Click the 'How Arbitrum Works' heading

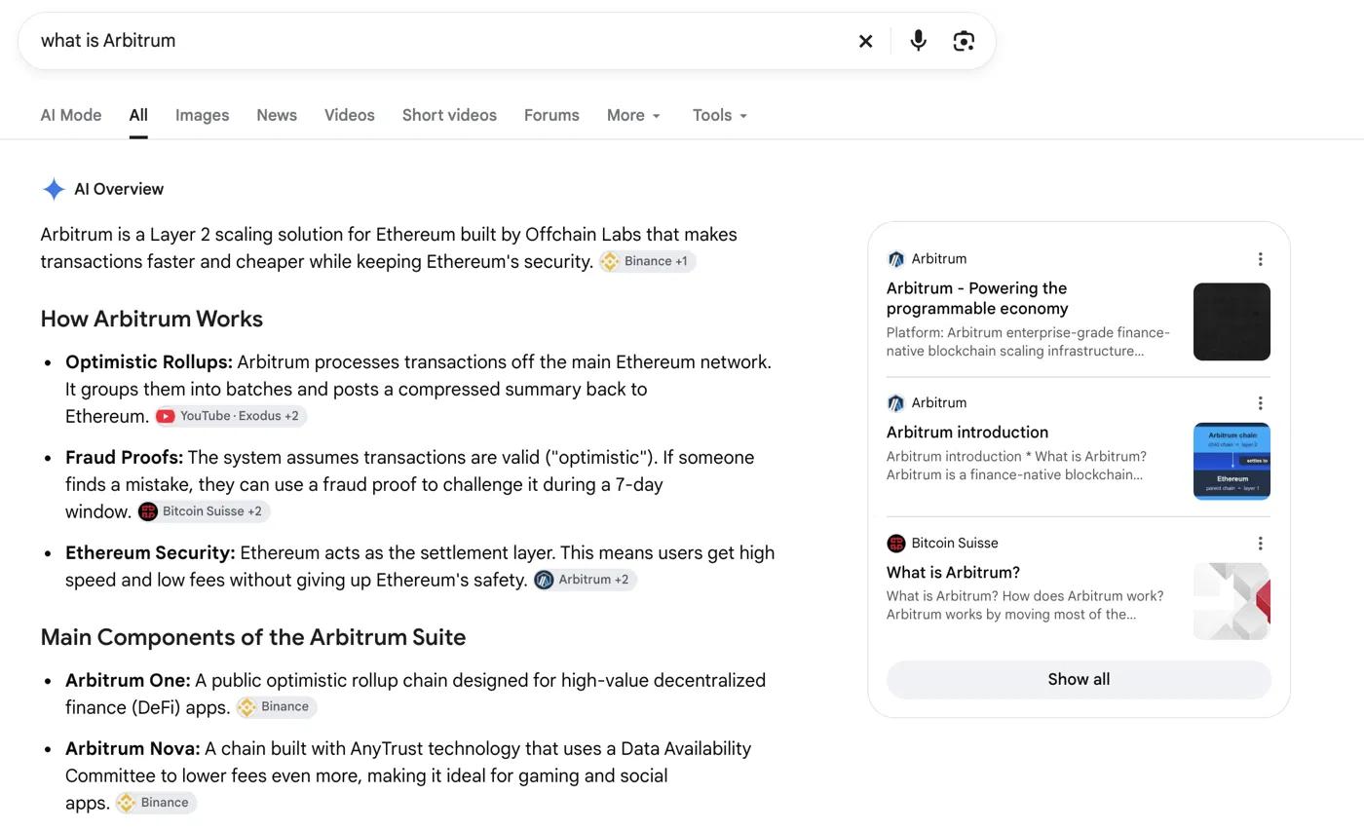(152, 320)
